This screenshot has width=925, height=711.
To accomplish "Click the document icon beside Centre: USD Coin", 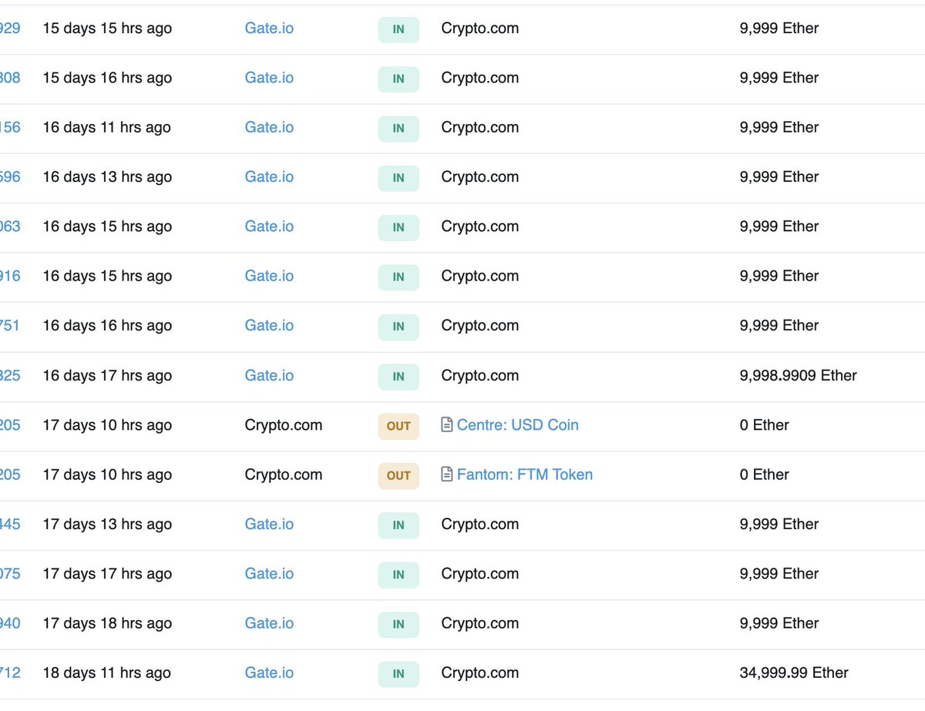I will [x=447, y=425].
